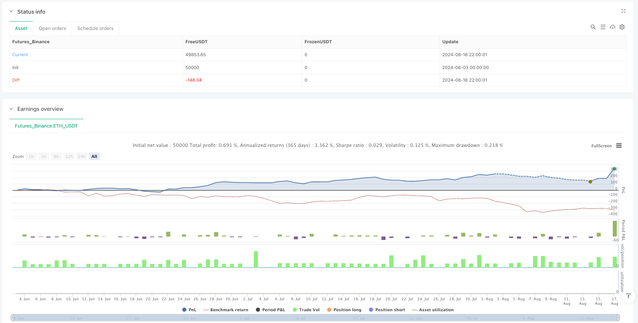Image resolution: width=638 pixels, height=323 pixels.
Task: Click the Zoom label beside range buttons
Action: (18, 156)
